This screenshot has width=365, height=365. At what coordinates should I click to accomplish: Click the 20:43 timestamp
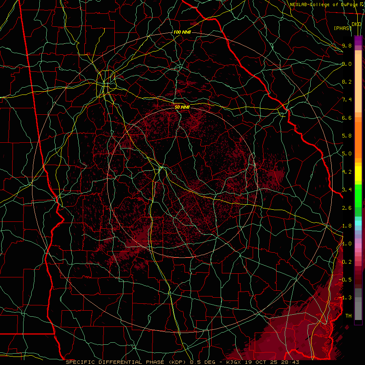pos(290,362)
